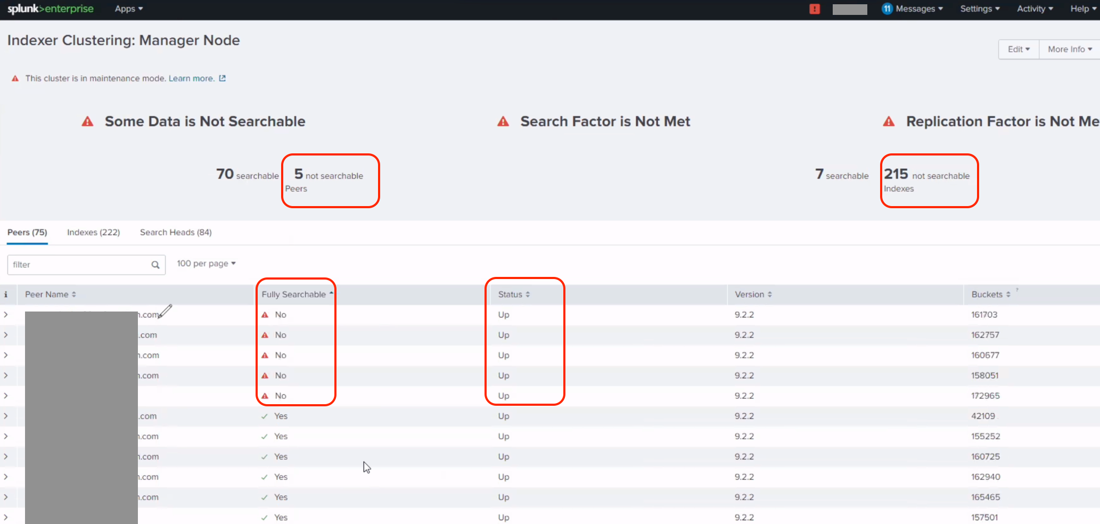Screen dimensions: 1100x524
Task: Expand the first peer row
Action: [6, 315]
